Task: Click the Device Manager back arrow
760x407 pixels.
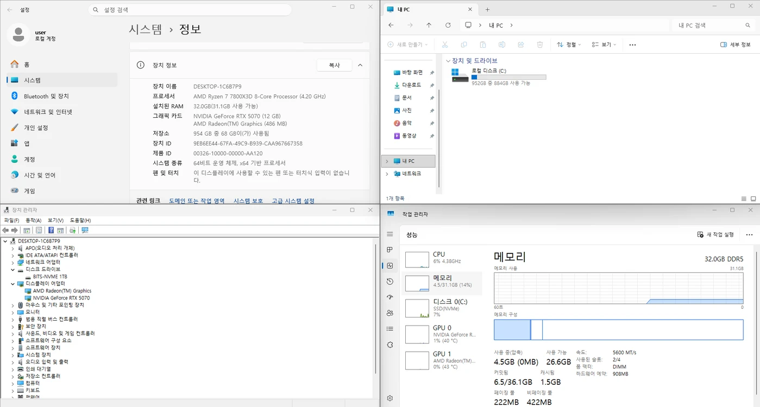Action: [x=5, y=230]
